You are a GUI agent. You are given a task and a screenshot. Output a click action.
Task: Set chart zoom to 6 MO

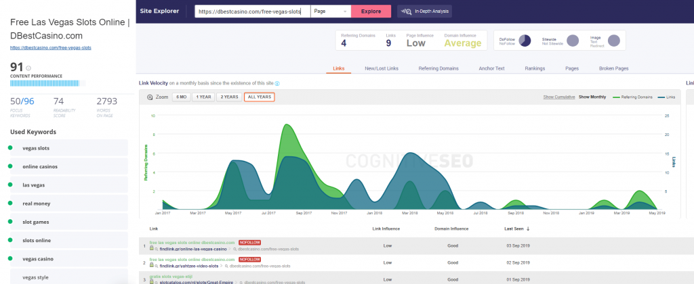coord(181,97)
